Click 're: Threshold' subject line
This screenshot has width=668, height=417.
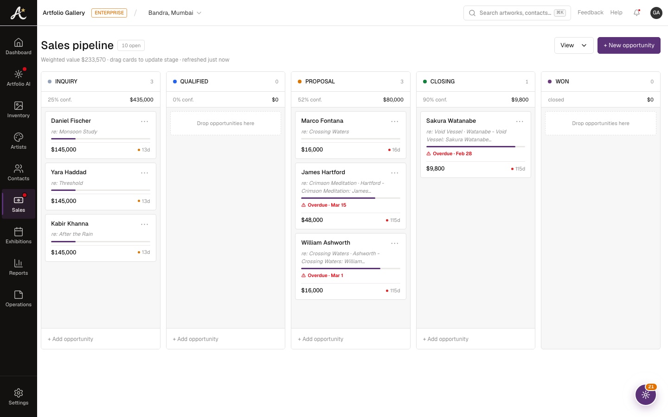(67, 183)
